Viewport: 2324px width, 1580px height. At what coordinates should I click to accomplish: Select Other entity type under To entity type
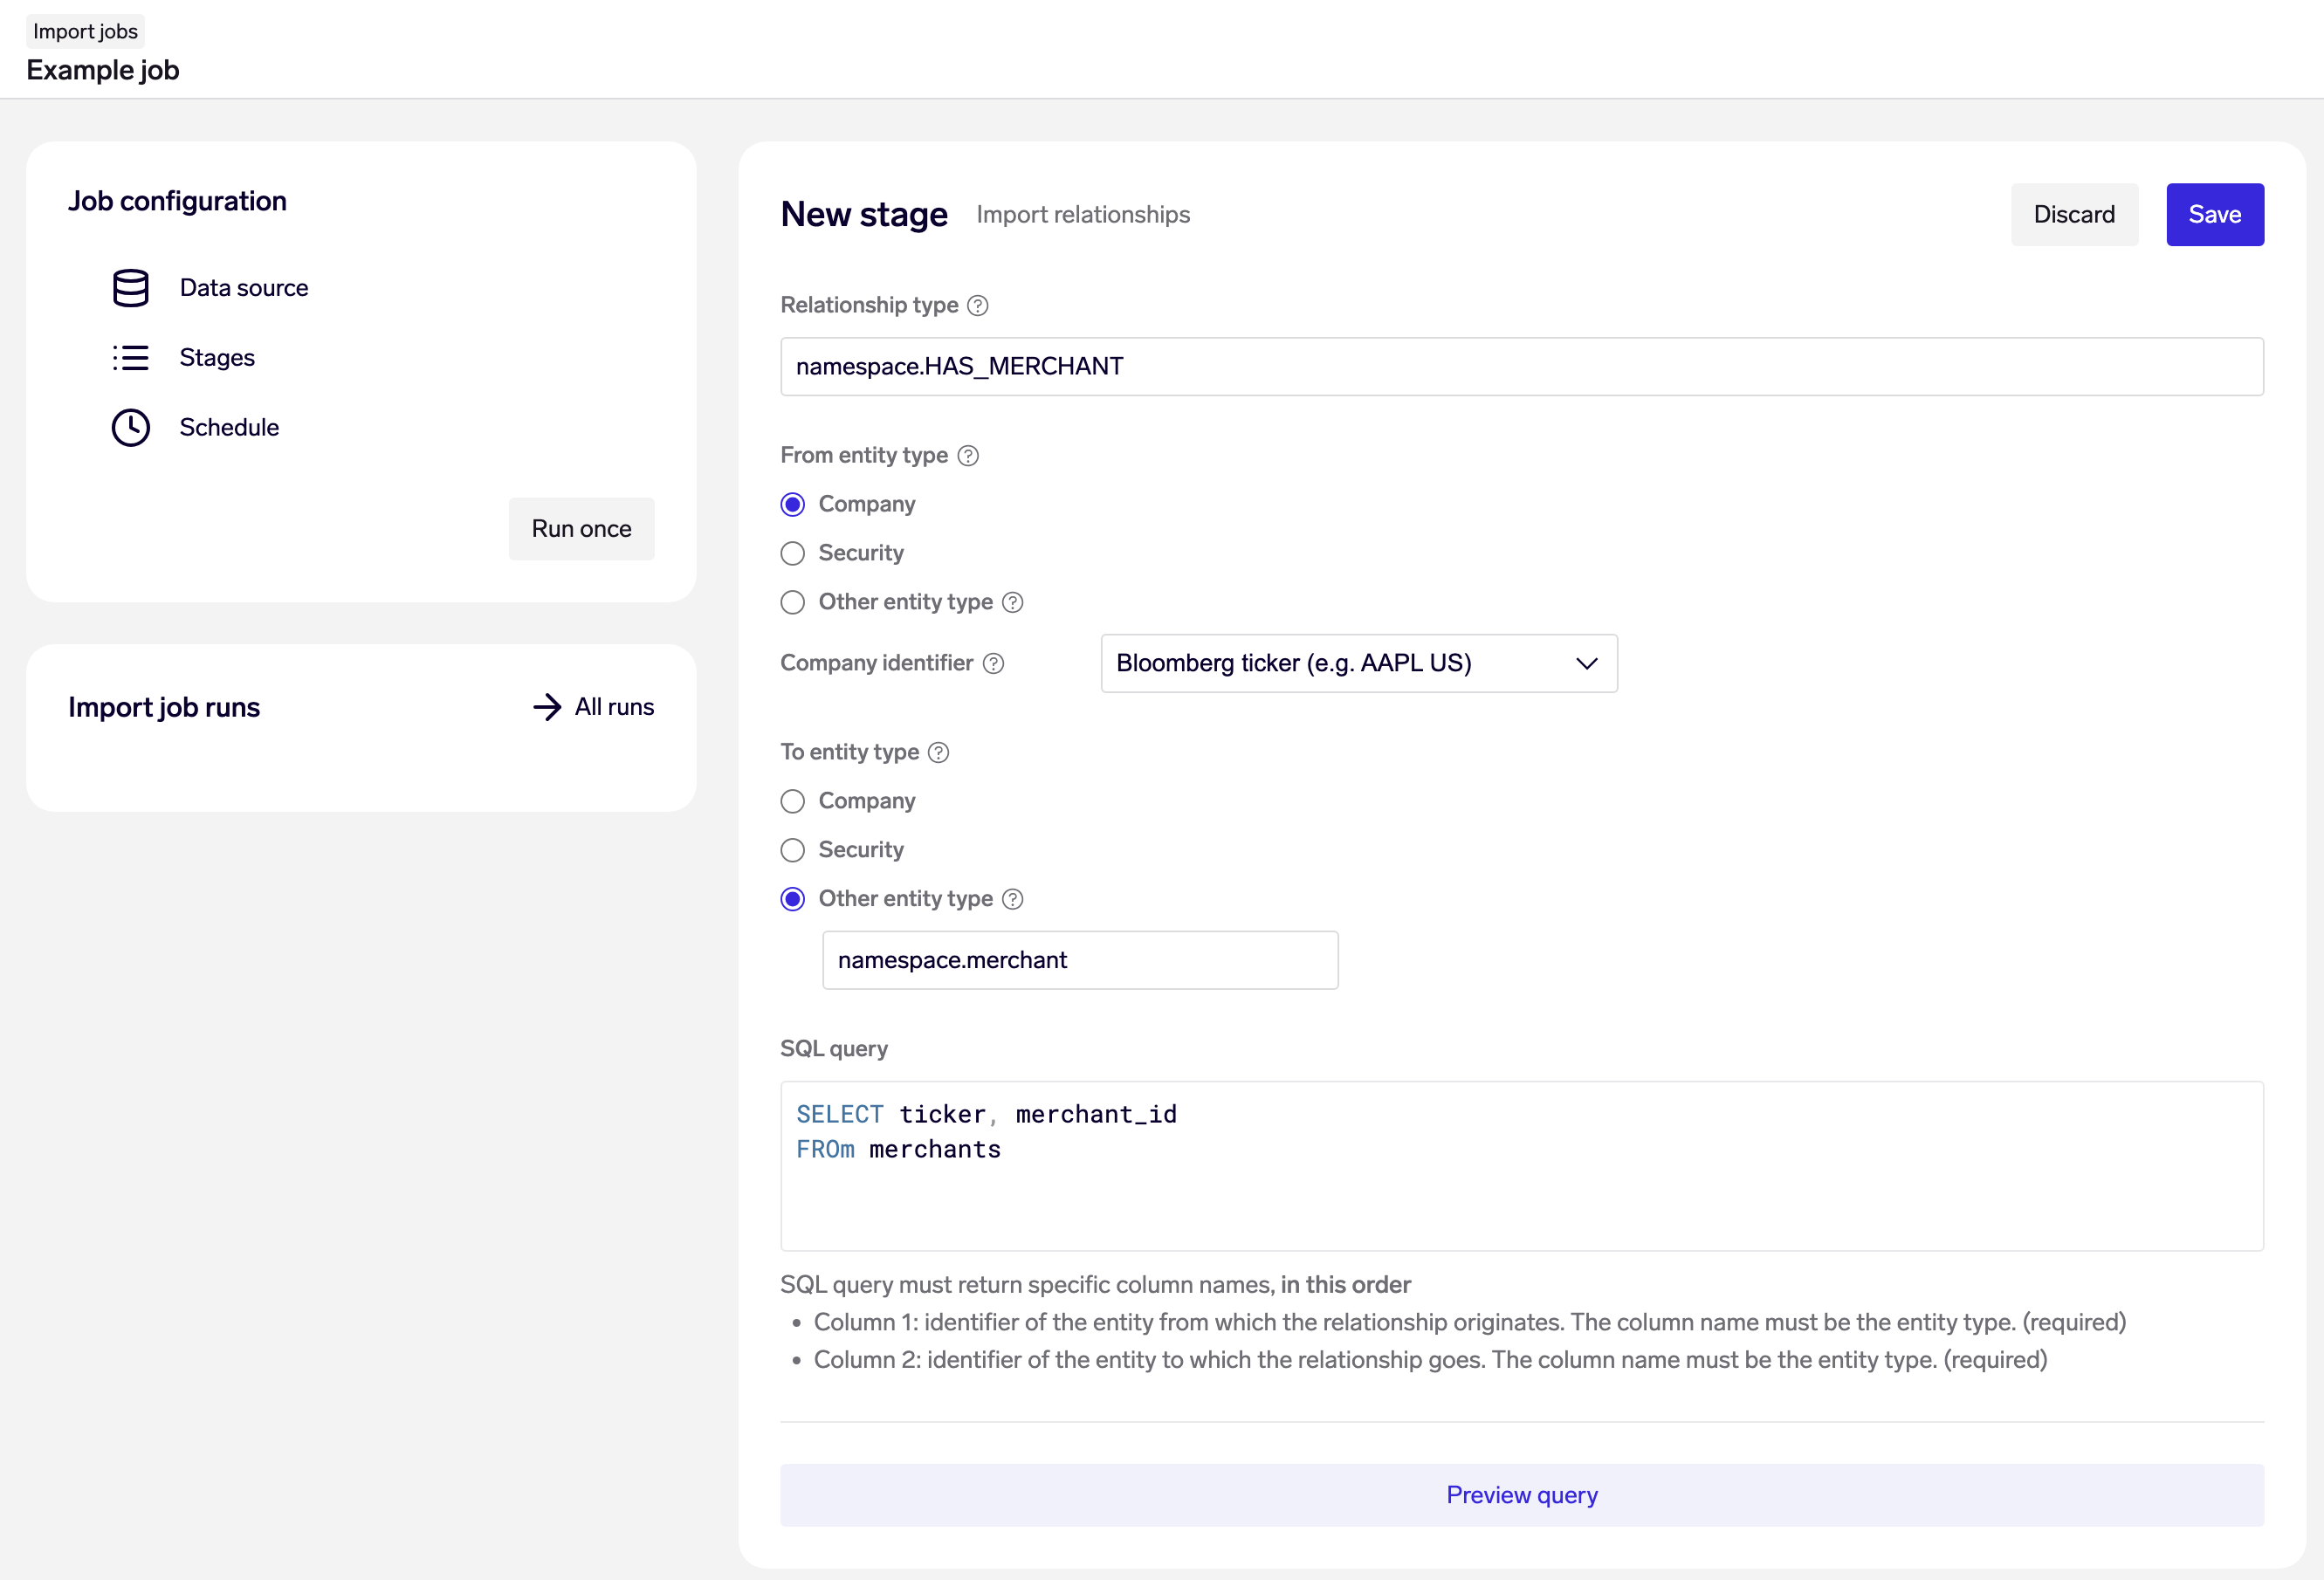(x=793, y=899)
